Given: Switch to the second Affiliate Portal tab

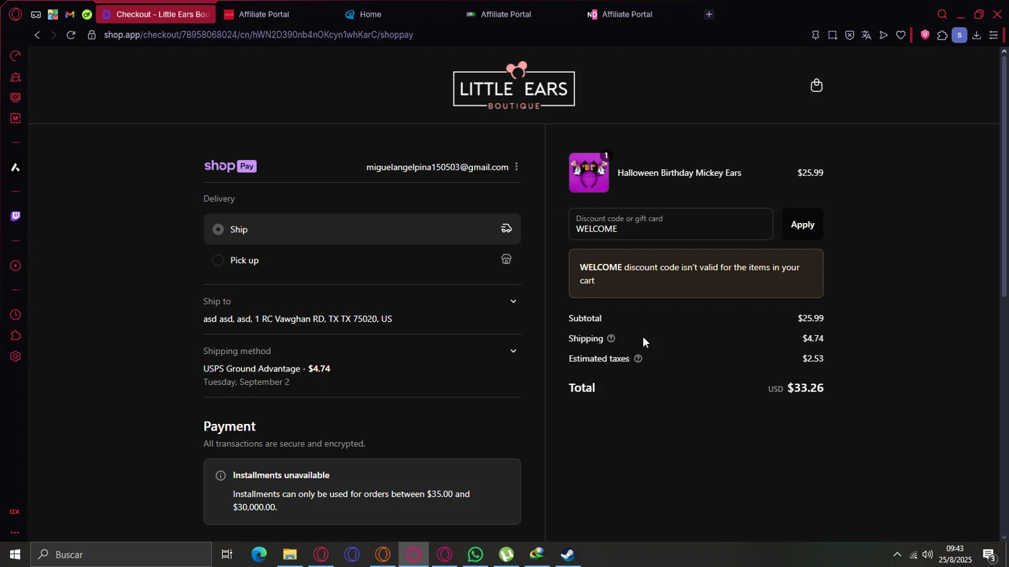Looking at the screenshot, I should [x=277, y=14].
